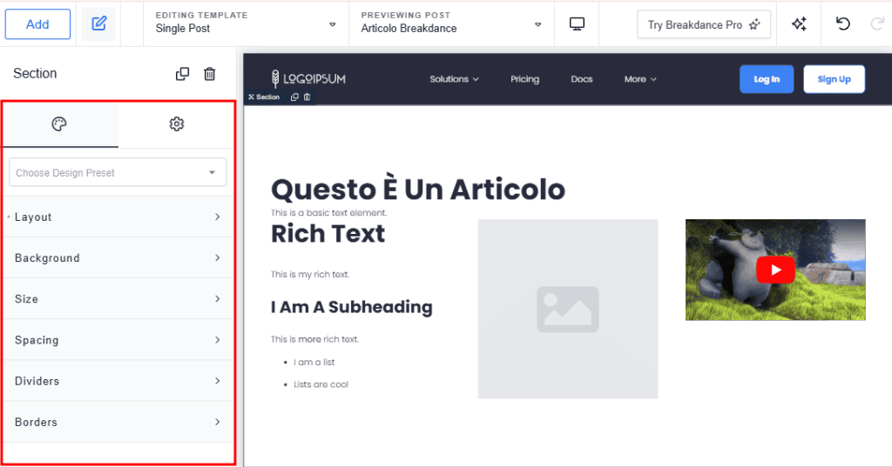Select the basic text element line
This screenshot has width=892, height=467.
(x=328, y=212)
